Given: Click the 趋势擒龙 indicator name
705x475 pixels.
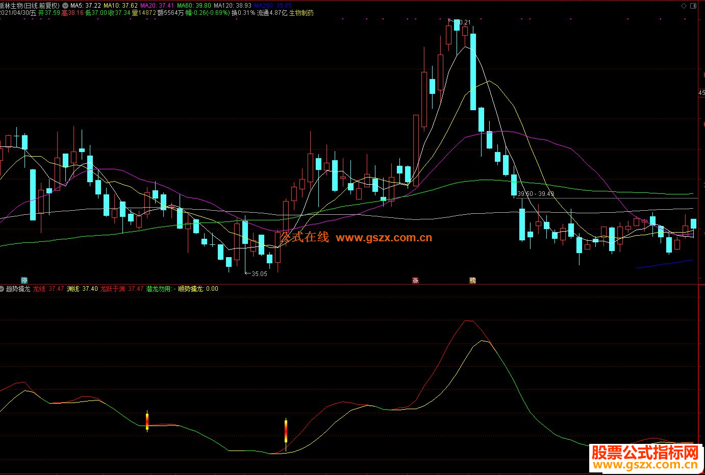Looking at the screenshot, I should click(18, 289).
